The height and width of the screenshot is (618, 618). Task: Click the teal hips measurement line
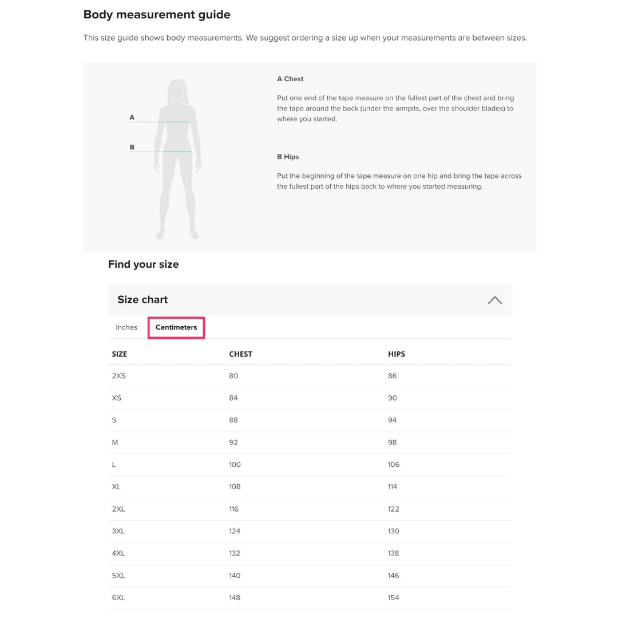(x=177, y=152)
